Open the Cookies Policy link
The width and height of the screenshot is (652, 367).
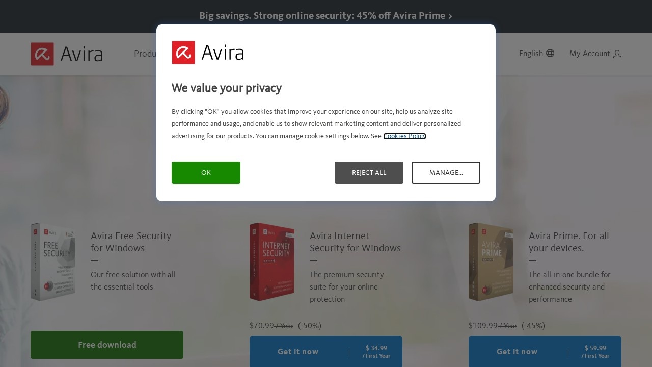[404, 136]
